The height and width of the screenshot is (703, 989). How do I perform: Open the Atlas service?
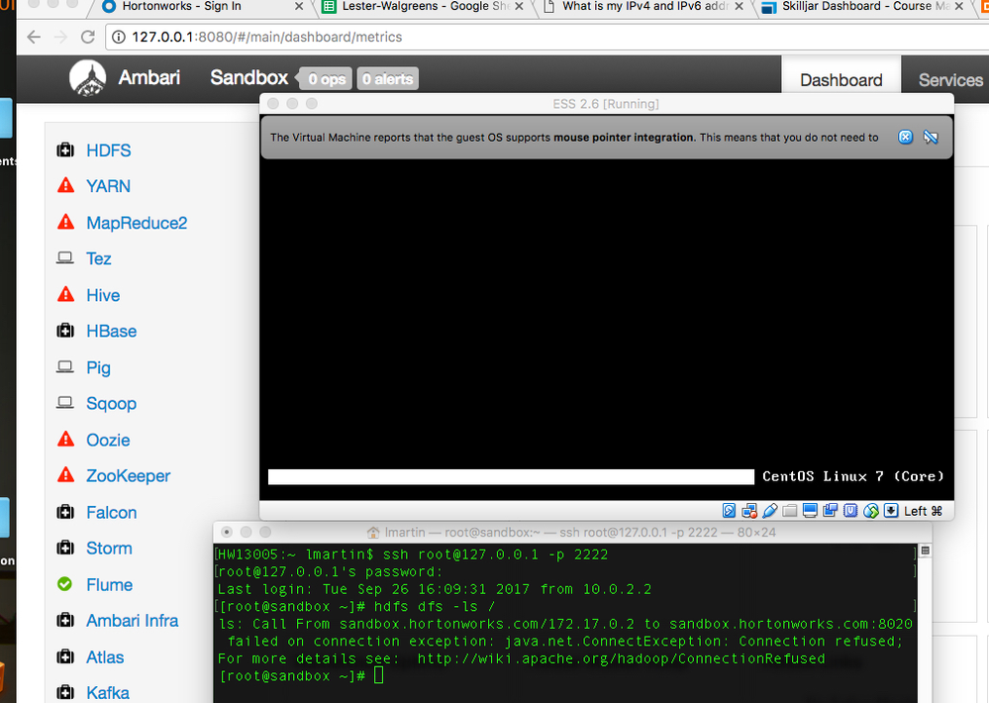(x=105, y=657)
